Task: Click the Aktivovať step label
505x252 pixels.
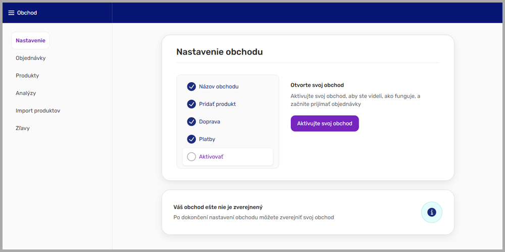Action: pos(211,157)
